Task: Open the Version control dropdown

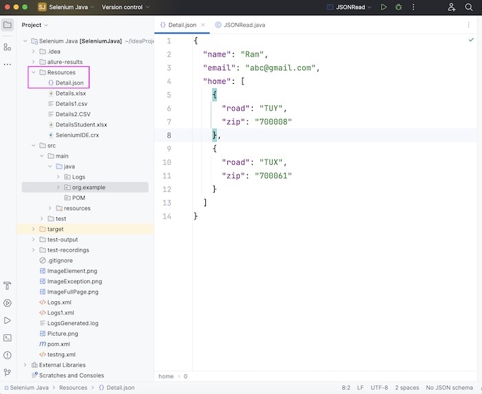Action: [x=125, y=7]
